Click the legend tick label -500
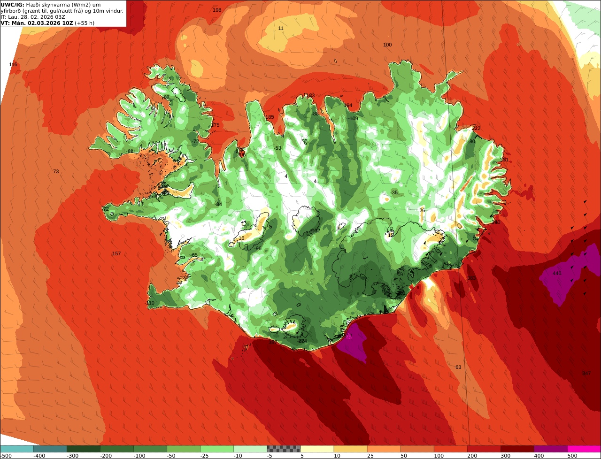This screenshot has width=601, height=459. click(6, 455)
